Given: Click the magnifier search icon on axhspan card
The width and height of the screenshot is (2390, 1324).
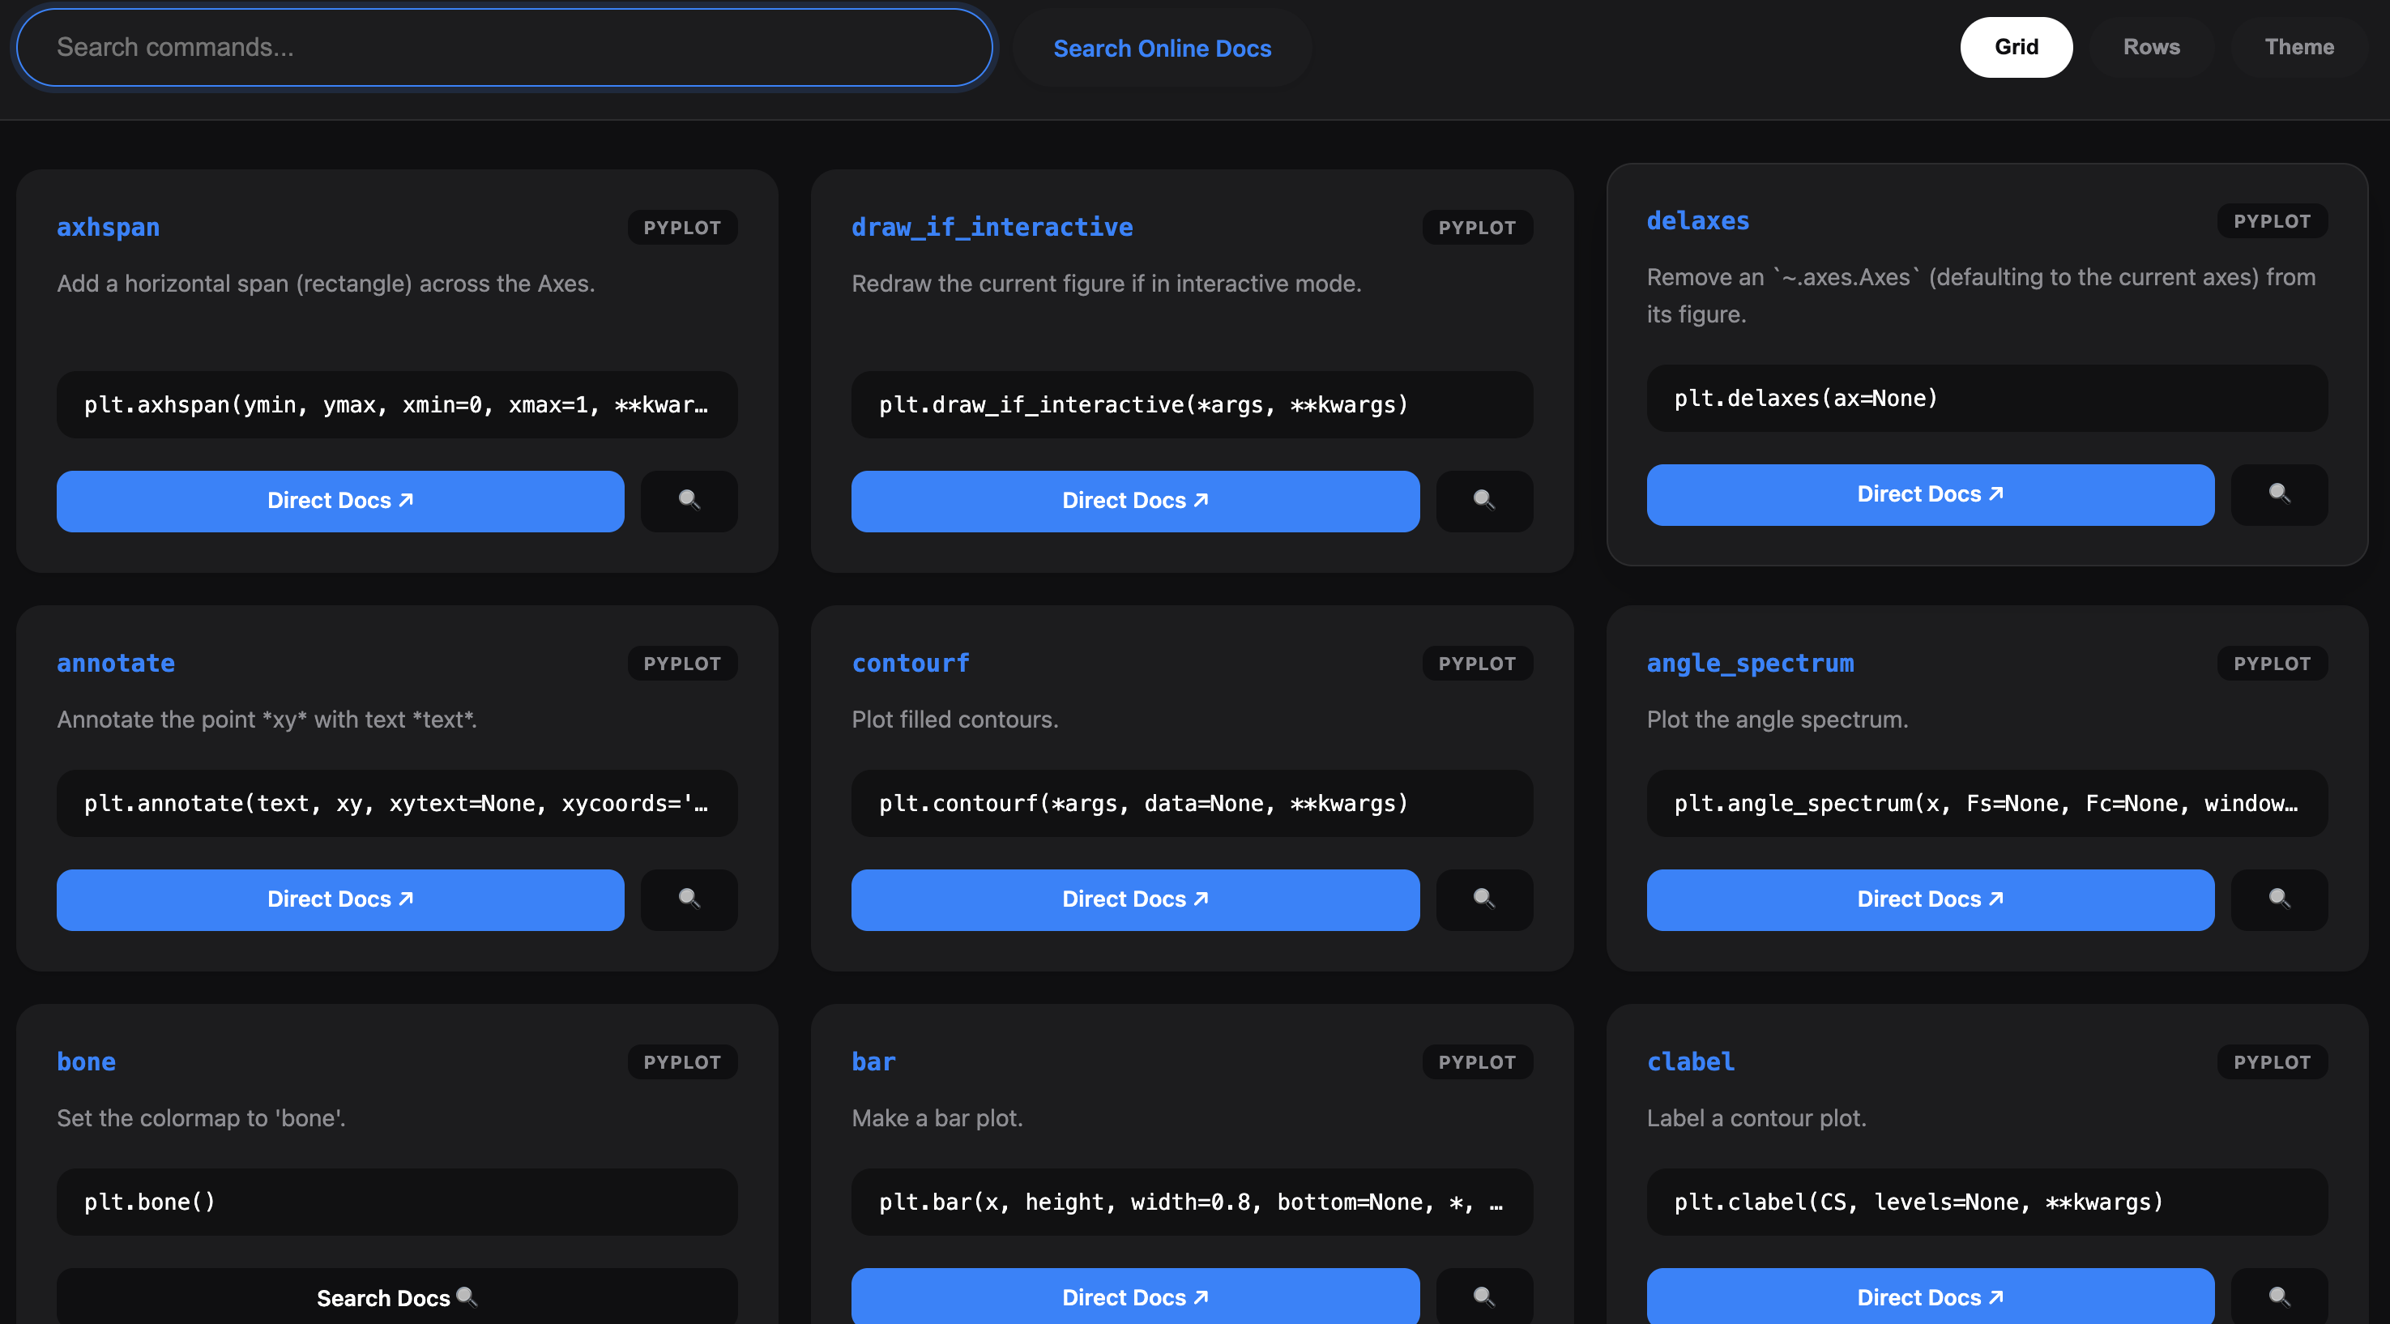Looking at the screenshot, I should pos(689,501).
